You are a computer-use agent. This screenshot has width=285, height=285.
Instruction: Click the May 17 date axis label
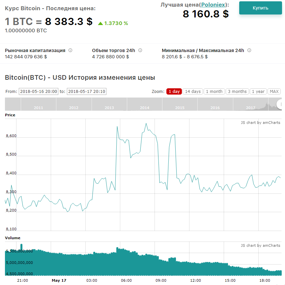pos(59,280)
